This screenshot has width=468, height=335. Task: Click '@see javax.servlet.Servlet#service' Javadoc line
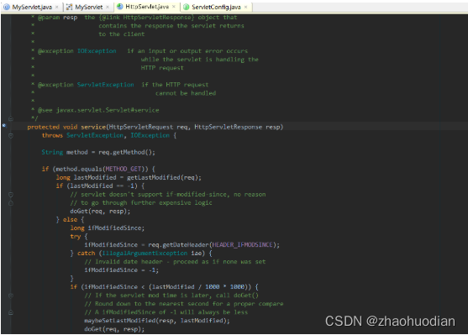[98, 110]
